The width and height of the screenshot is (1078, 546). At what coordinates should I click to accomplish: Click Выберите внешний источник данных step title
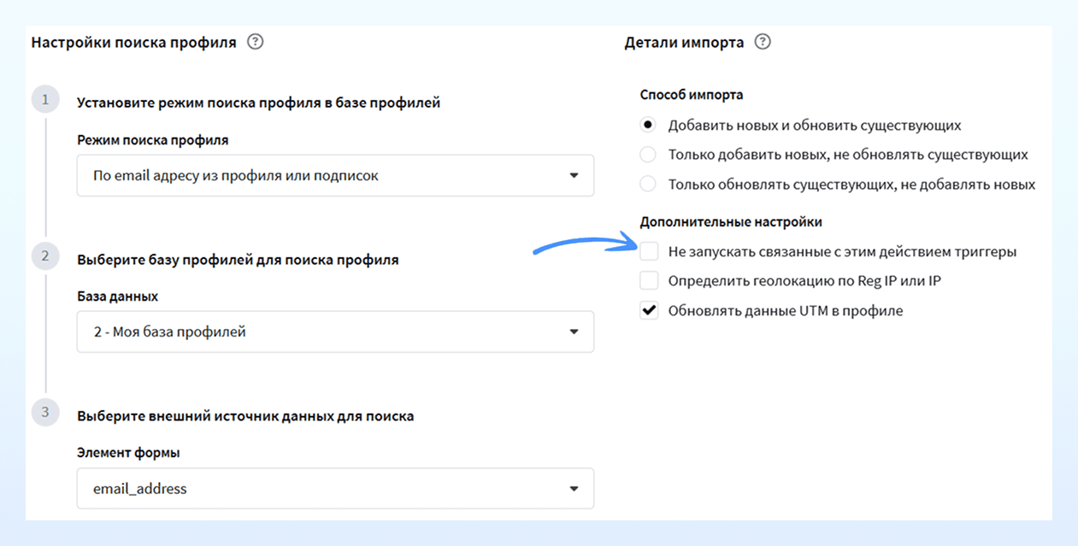click(x=245, y=416)
